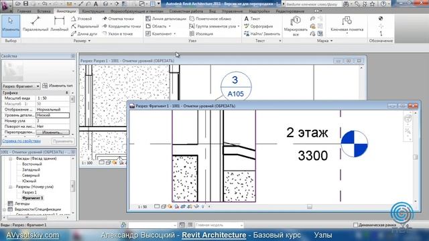Open the Надстройки ribbon tab
Viewport: 429px width, 241px height.
pyautogui.click(x=259, y=11)
